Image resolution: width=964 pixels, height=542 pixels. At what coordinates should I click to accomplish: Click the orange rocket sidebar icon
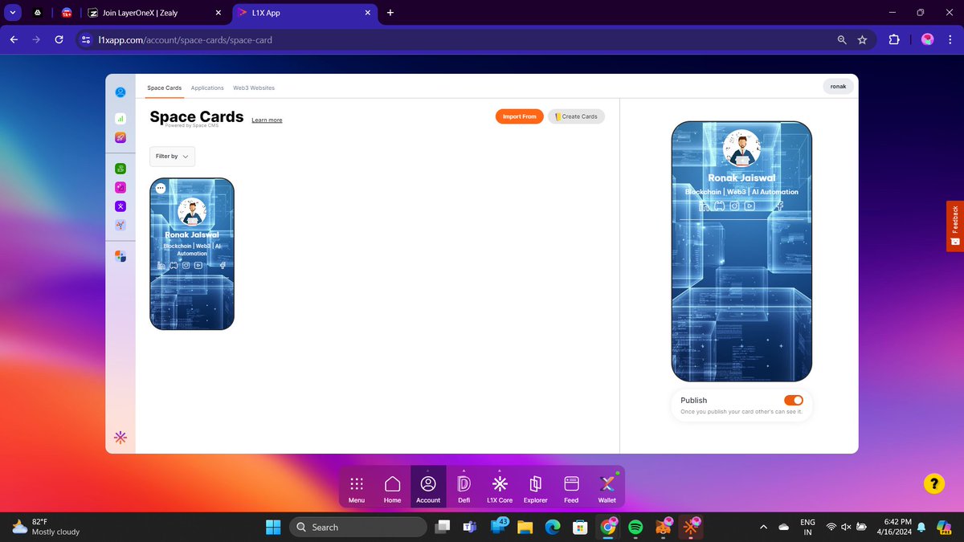pyautogui.click(x=120, y=137)
